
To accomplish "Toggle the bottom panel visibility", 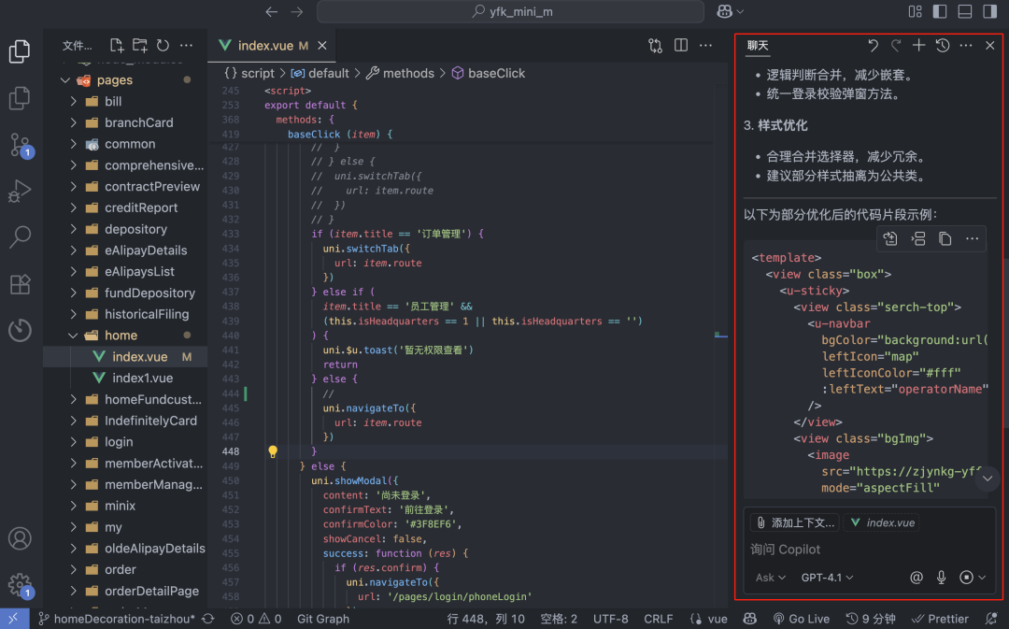I will point(965,11).
